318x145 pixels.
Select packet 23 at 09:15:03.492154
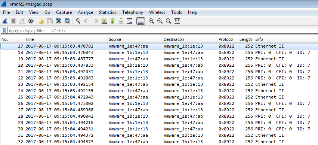point(159,84)
